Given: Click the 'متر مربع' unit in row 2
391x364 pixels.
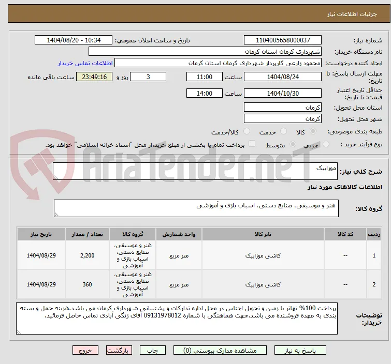Looking at the screenshot, I should click(x=179, y=284).
